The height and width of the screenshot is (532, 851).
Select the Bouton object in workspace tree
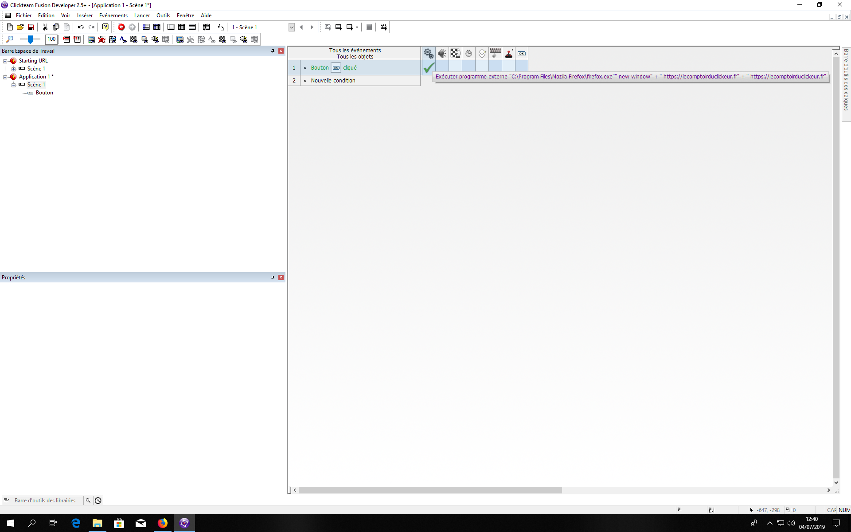44,93
